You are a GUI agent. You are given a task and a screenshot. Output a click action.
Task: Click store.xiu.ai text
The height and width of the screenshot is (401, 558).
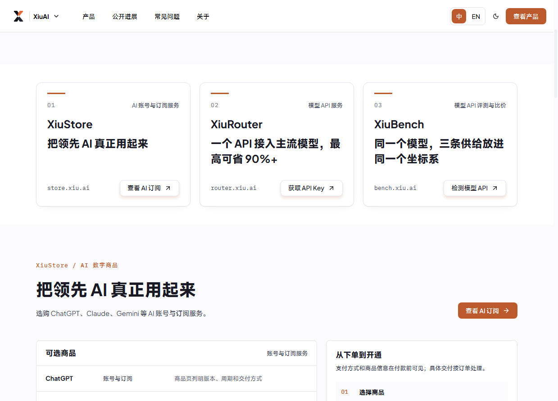point(68,188)
